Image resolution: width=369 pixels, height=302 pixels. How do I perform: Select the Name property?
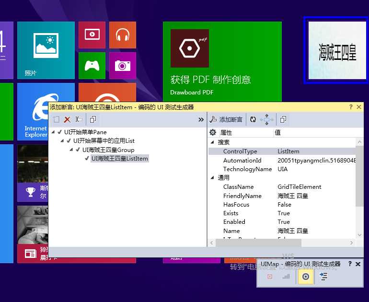231,231
